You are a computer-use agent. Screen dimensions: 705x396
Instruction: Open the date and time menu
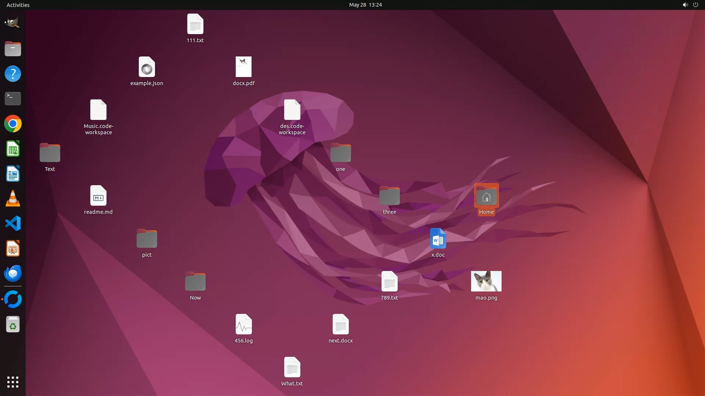(x=365, y=5)
